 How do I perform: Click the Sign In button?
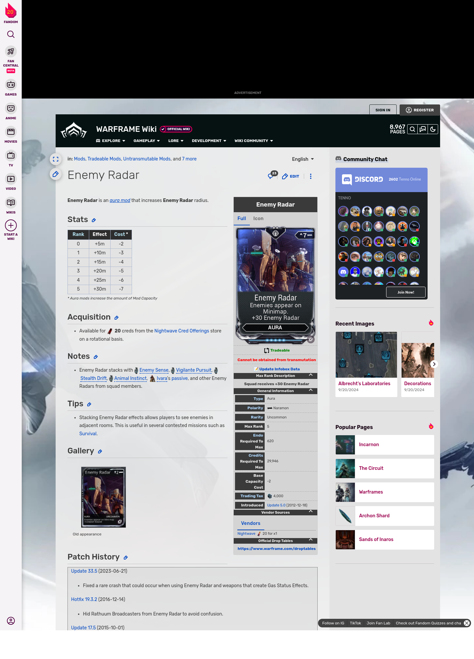pyautogui.click(x=383, y=110)
